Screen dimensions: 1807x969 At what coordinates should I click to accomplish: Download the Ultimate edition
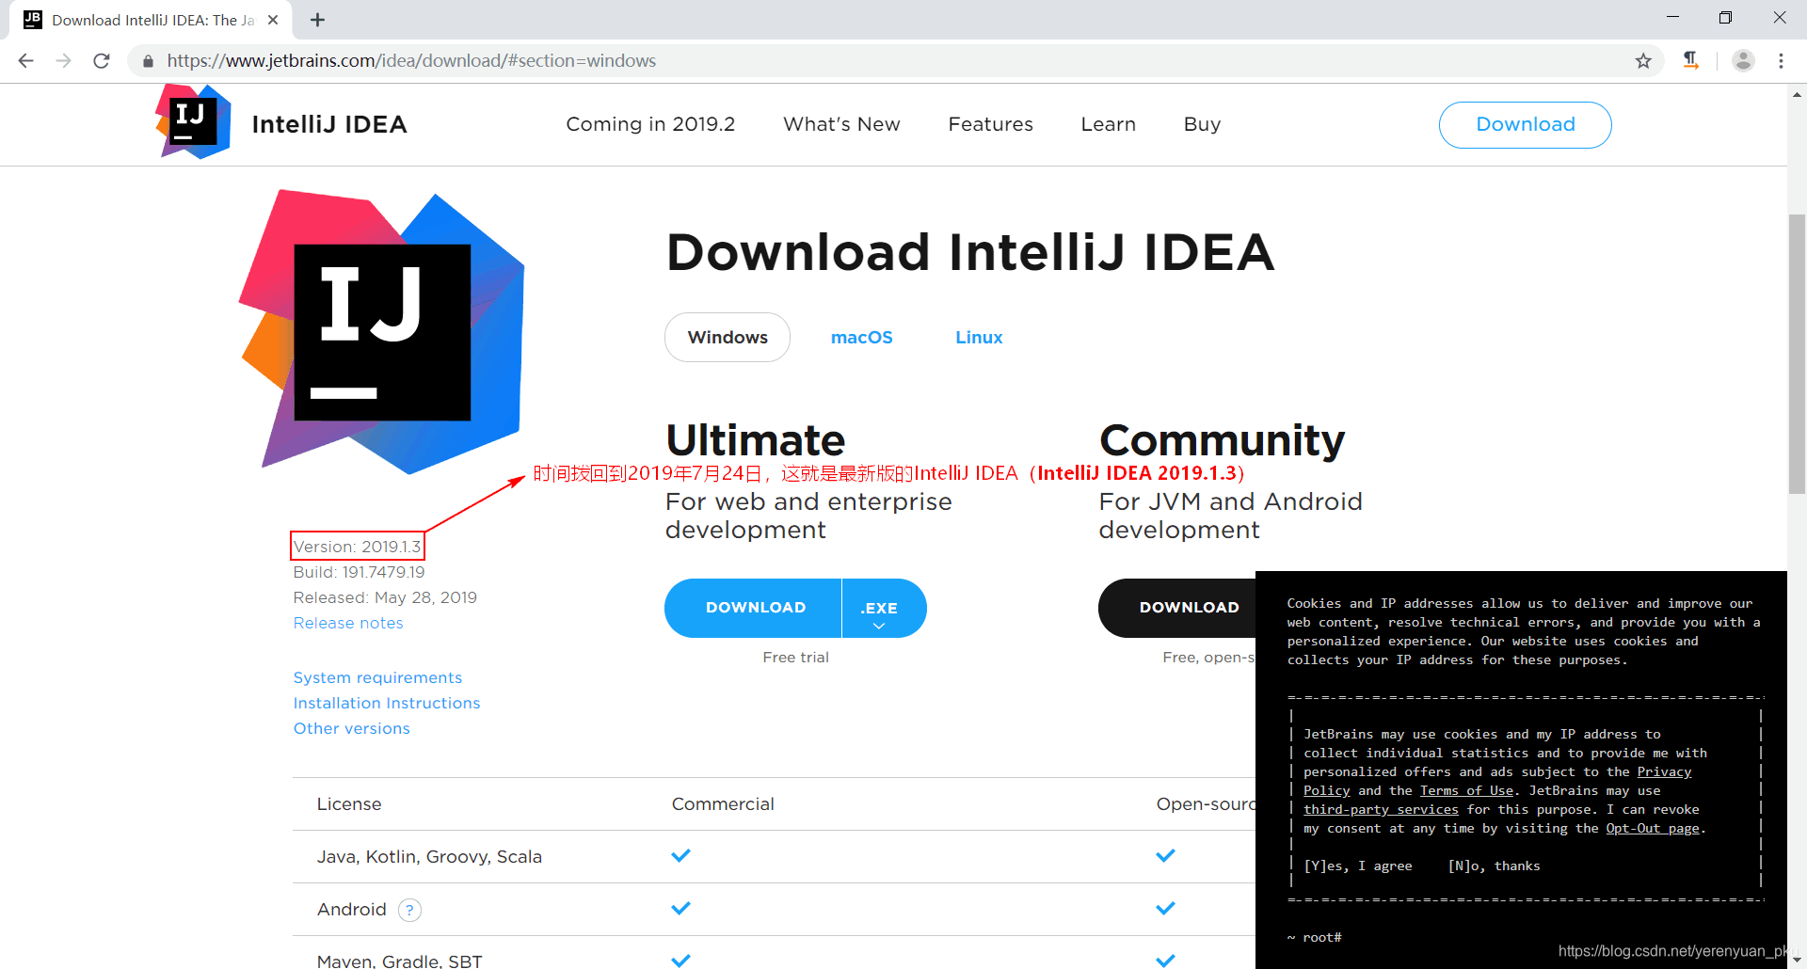pyautogui.click(x=755, y=608)
